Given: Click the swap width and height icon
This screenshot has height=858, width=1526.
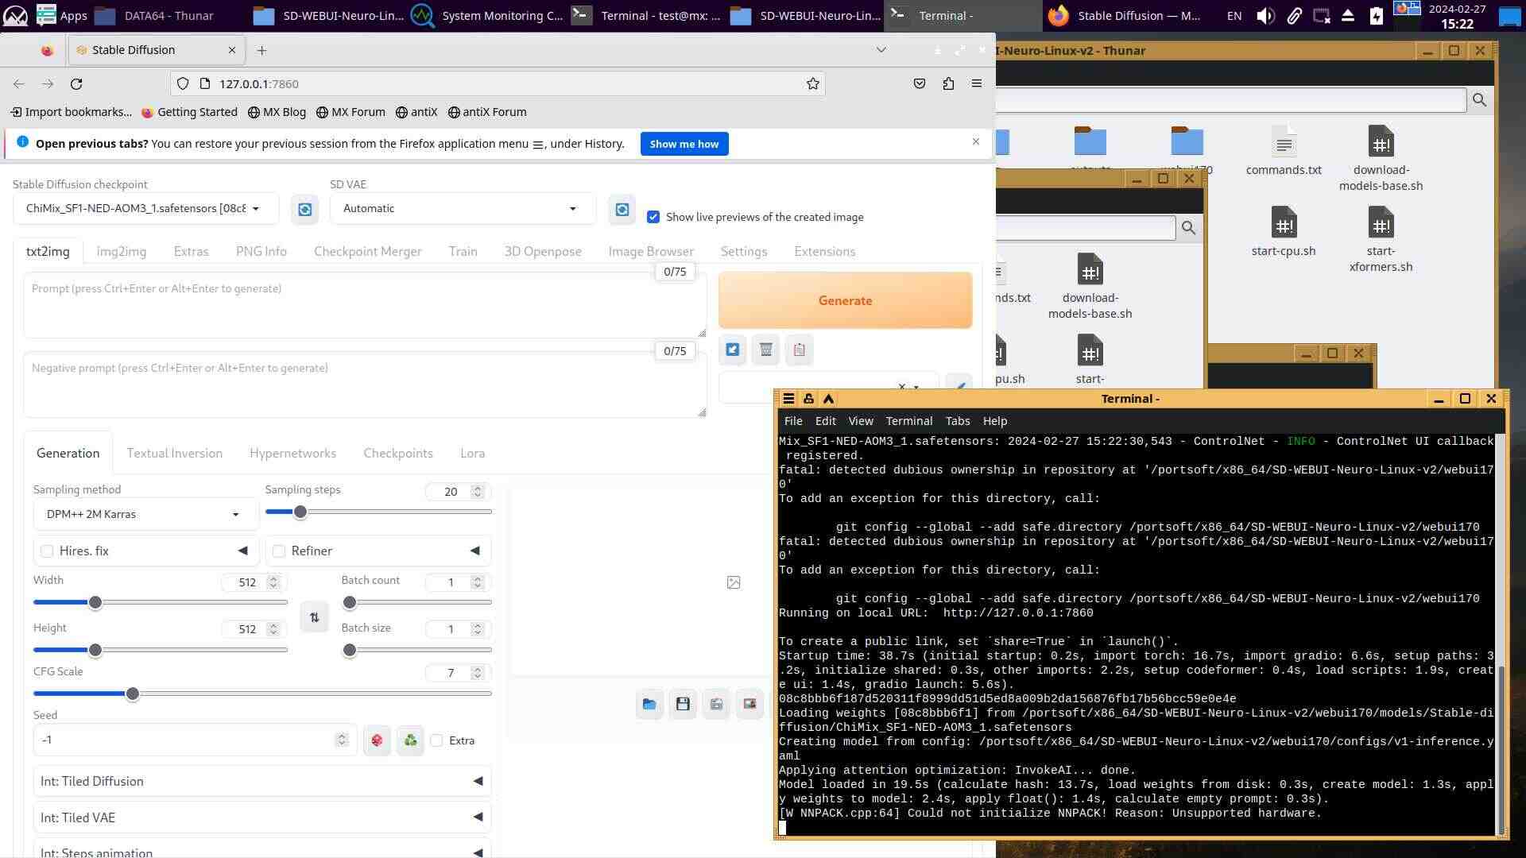Looking at the screenshot, I should [x=315, y=617].
